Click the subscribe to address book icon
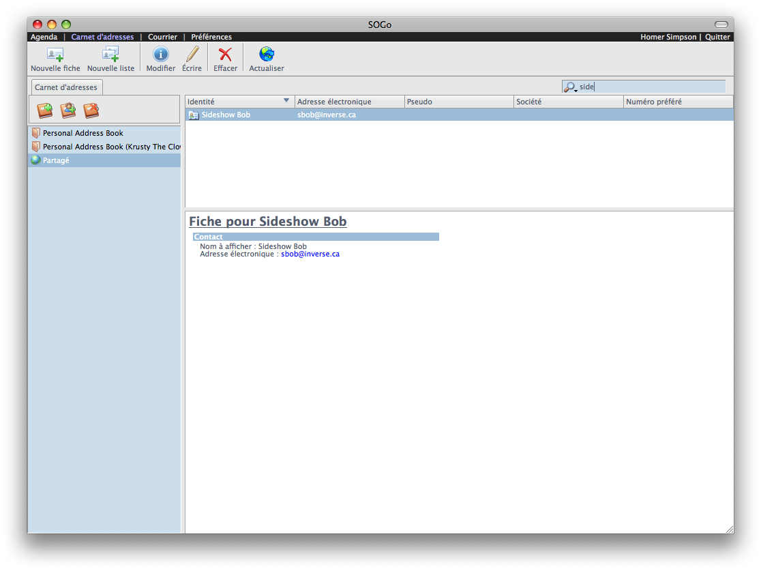 click(x=68, y=111)
